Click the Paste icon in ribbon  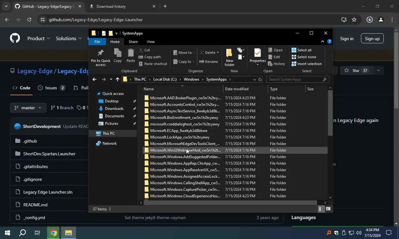point(131,53)
